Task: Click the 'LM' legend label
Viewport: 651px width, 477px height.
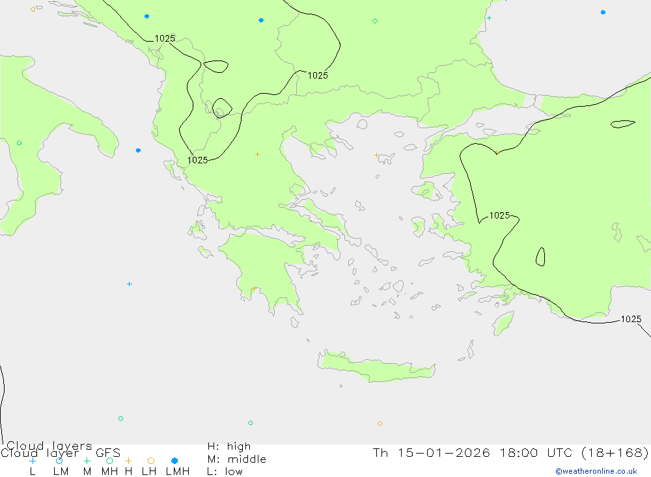Action: tap(61, 472)
